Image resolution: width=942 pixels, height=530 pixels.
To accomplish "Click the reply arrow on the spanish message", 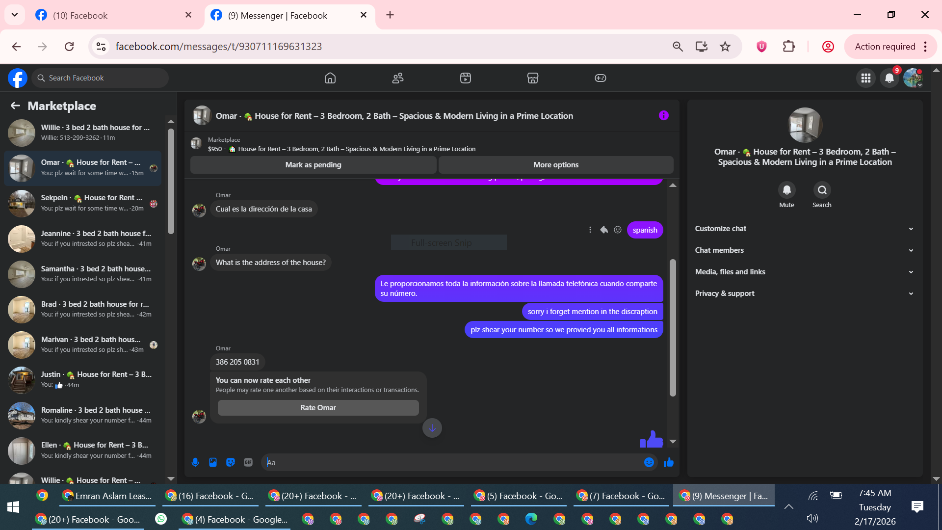I will (604, 230).
